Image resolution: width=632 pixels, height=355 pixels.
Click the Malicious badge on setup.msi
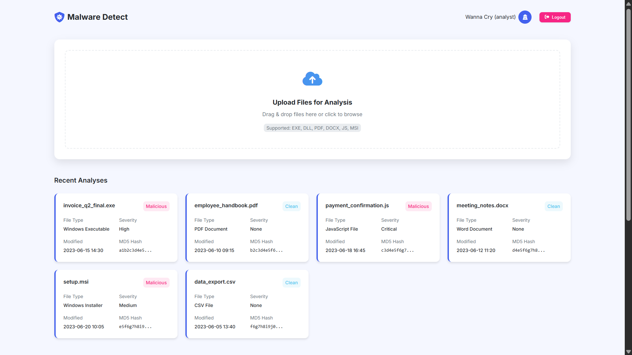pyautogui.click(x=156, y=283)
